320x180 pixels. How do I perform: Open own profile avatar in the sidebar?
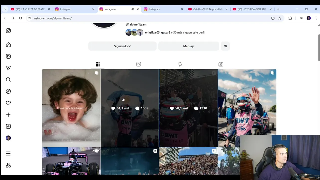(x=8, y=138)
